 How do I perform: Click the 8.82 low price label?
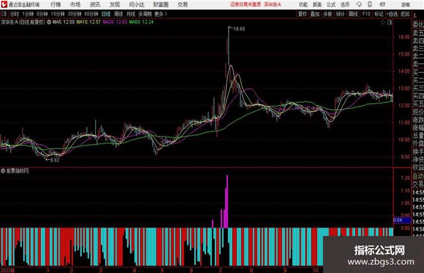point(55,160)
